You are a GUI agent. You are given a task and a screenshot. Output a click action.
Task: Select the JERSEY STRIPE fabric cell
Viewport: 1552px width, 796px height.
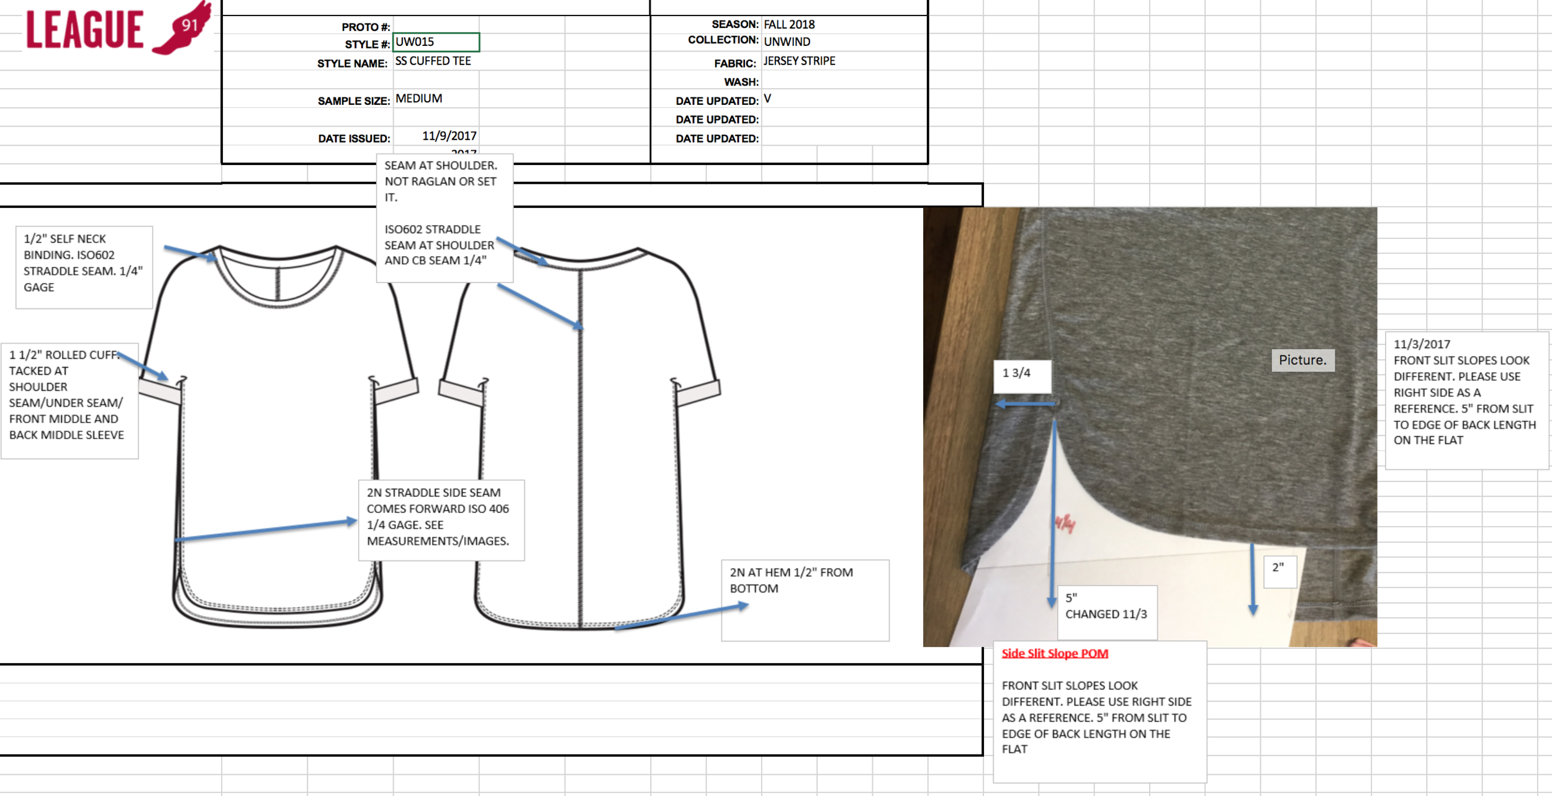(799, 61)
